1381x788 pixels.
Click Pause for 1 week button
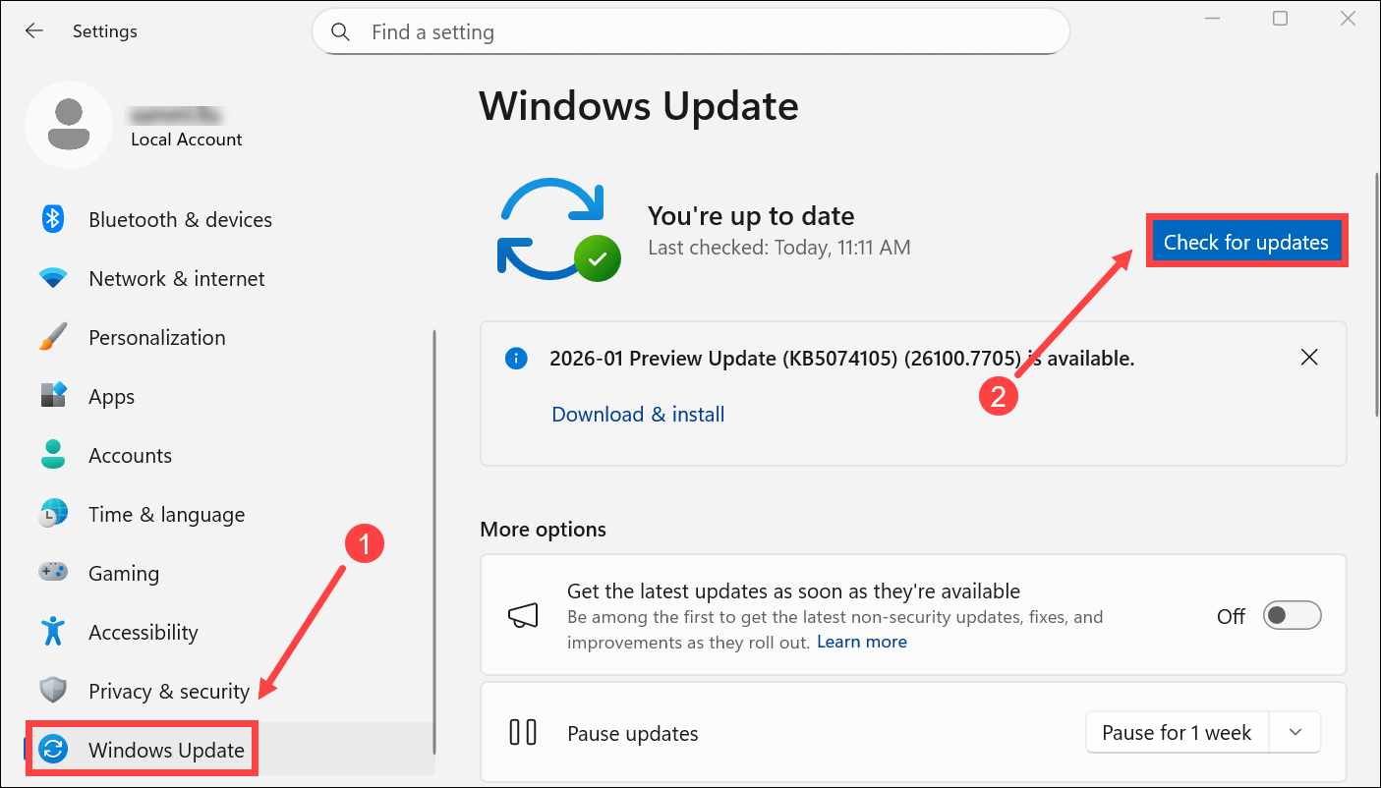tap(1177, 733)
